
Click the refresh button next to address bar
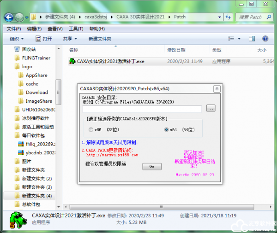(228, 17)
